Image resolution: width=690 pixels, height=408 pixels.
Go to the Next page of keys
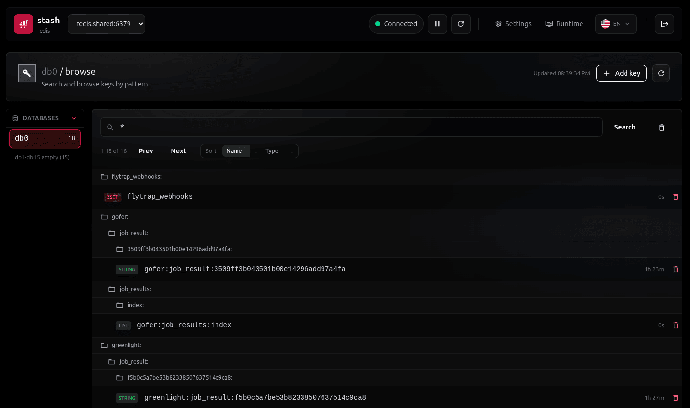(178, 151)
